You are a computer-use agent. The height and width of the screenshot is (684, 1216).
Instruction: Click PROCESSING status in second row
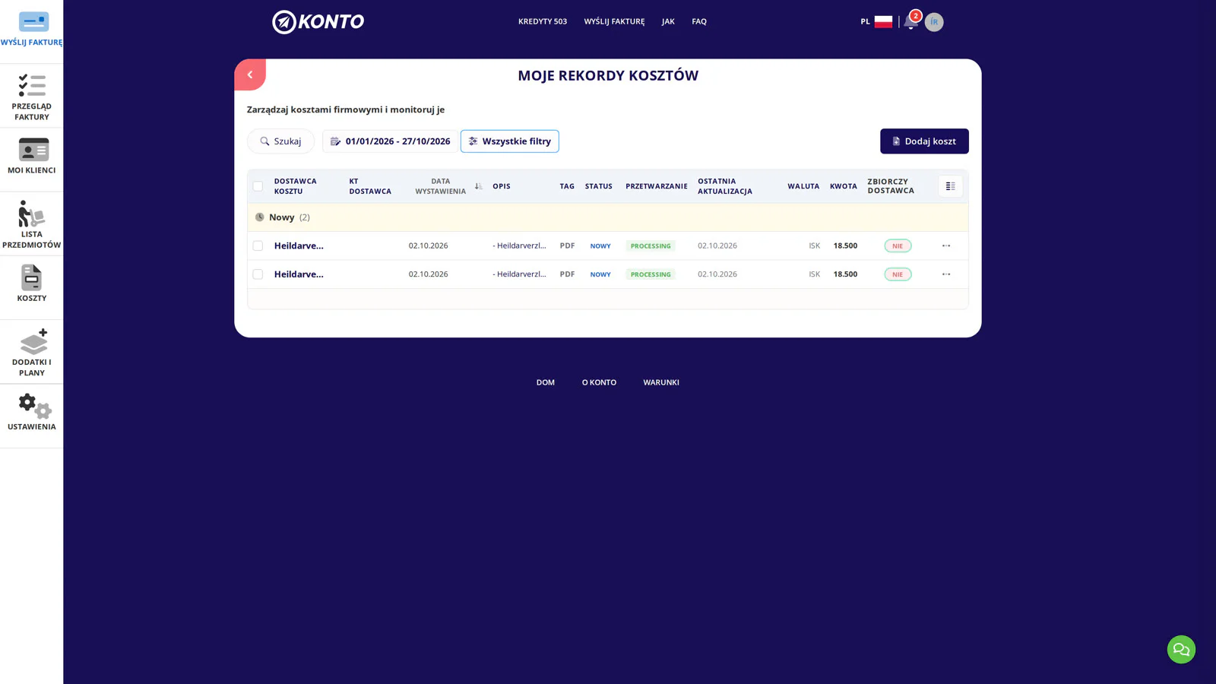pos(651,274)
